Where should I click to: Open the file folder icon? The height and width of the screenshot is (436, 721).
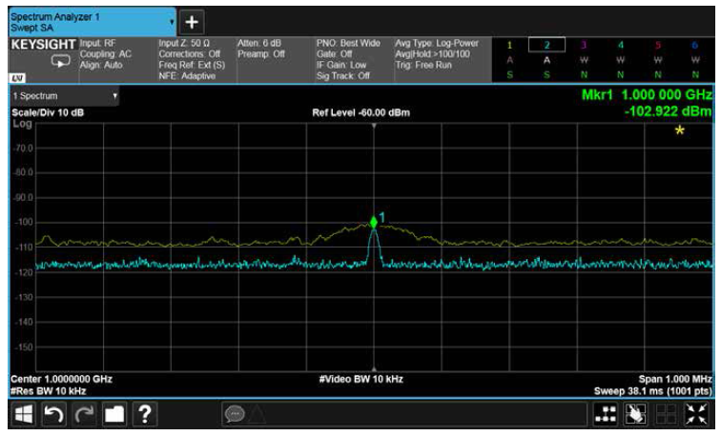tap(115, 414)
